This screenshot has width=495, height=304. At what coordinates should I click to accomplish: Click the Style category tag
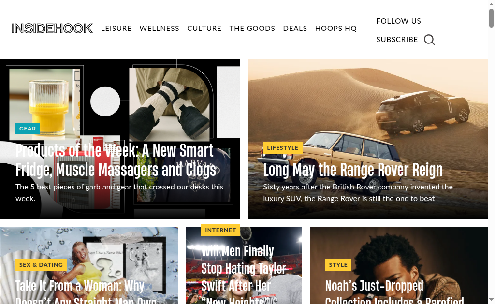(x=338, y=265)
